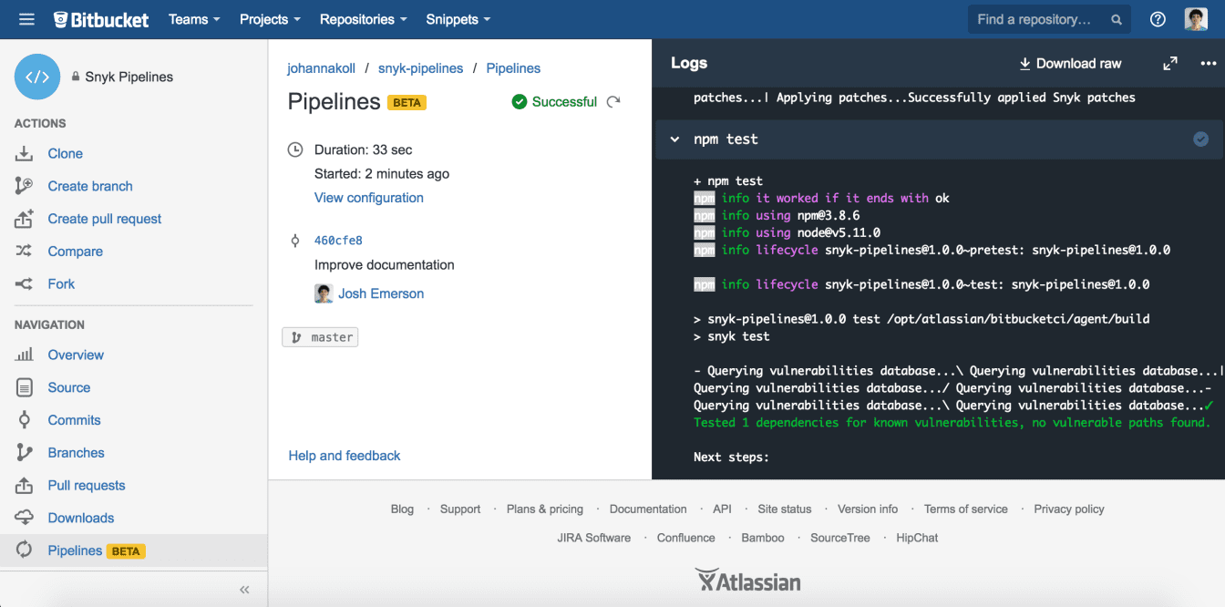Open Josh Emerson profile link
The height and width of the screenshot is (607, 1225).
[381, 293]
